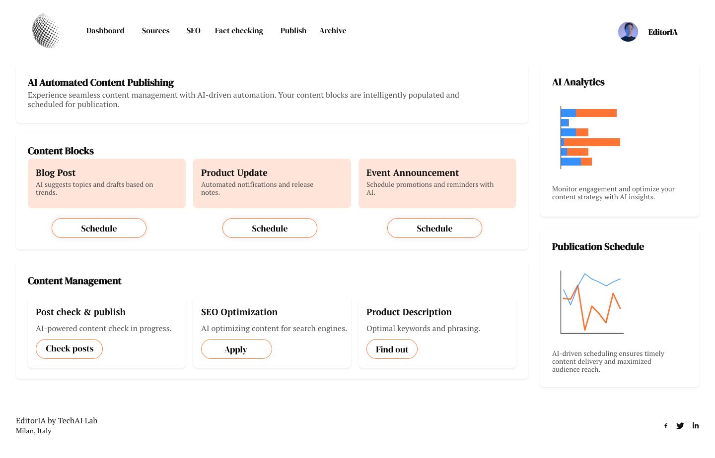Switch to Fact checking page
The image size is (715, 458).
(239, 31)
